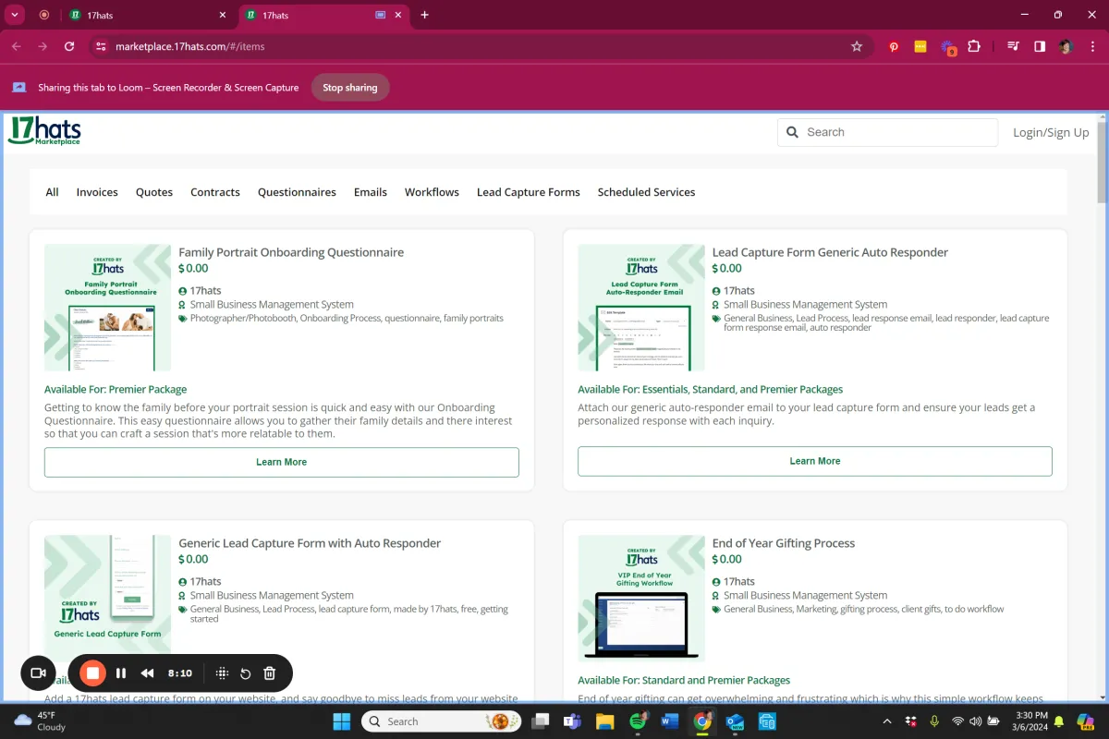Open Microsoft Teams from the taskbar
The width and height of the screenshot is (1109, 739).
coord(573,721)
